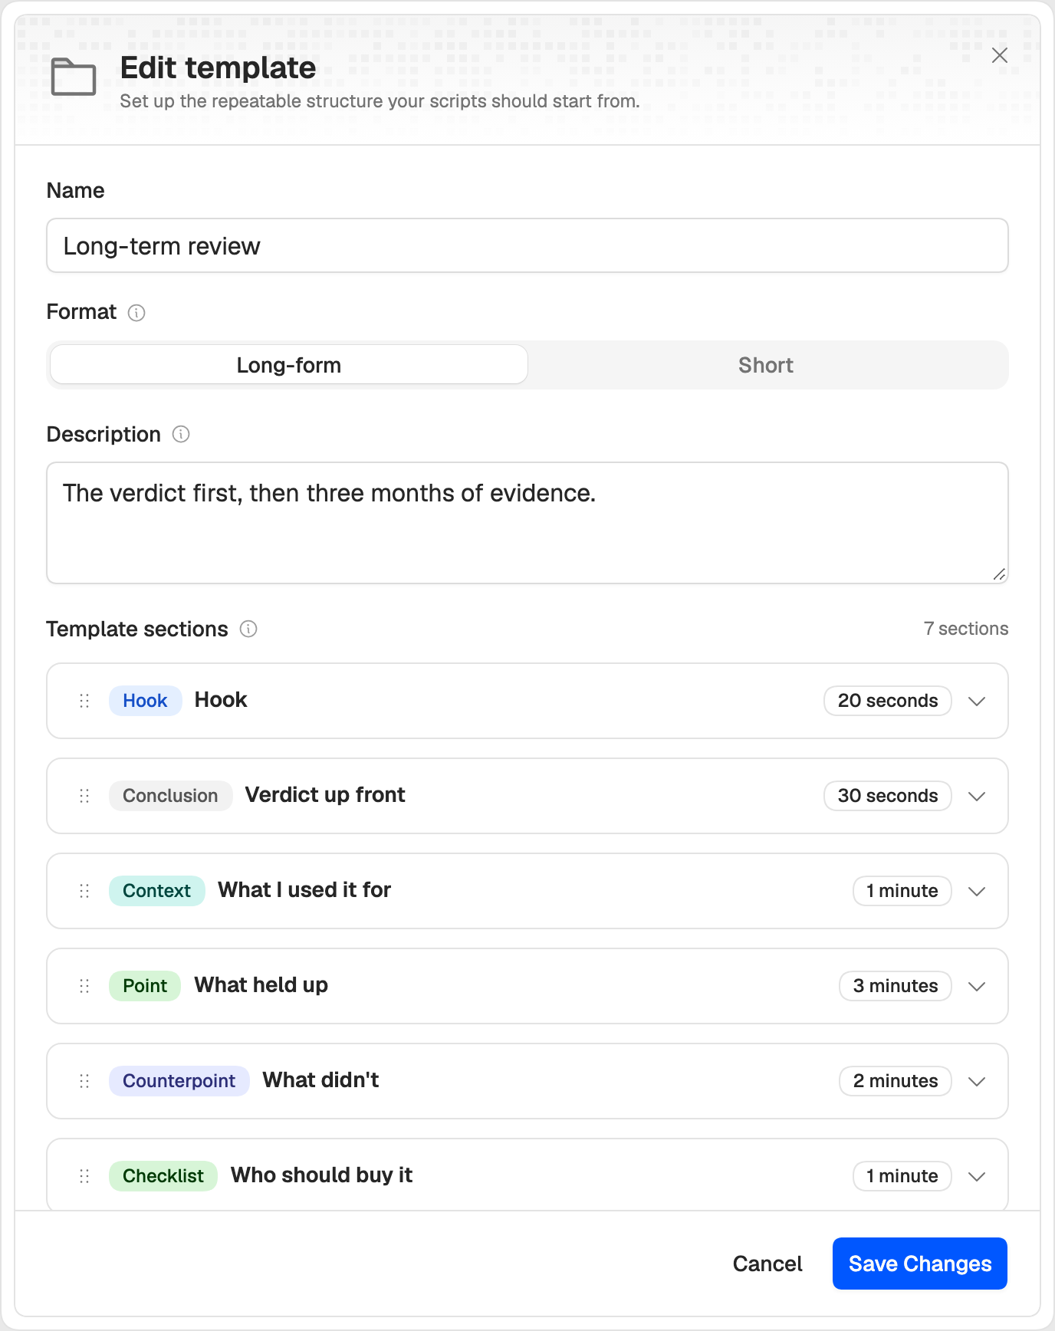Click the Name field containing Long-term review
Image resolution: width=1055 pixels, height=1331 pixels.
pyautogui.click(x=527, y=246)
